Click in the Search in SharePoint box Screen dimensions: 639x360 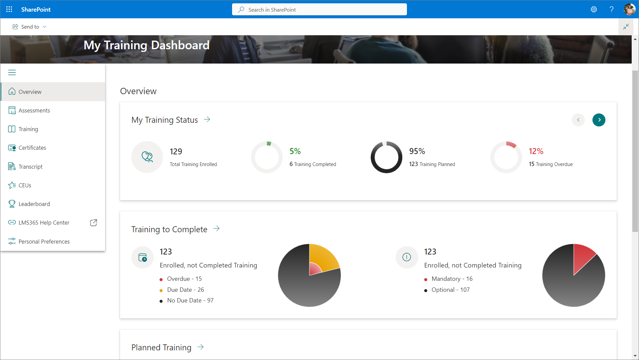319,10
